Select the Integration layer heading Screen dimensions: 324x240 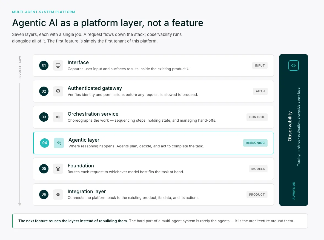[87, 192]
